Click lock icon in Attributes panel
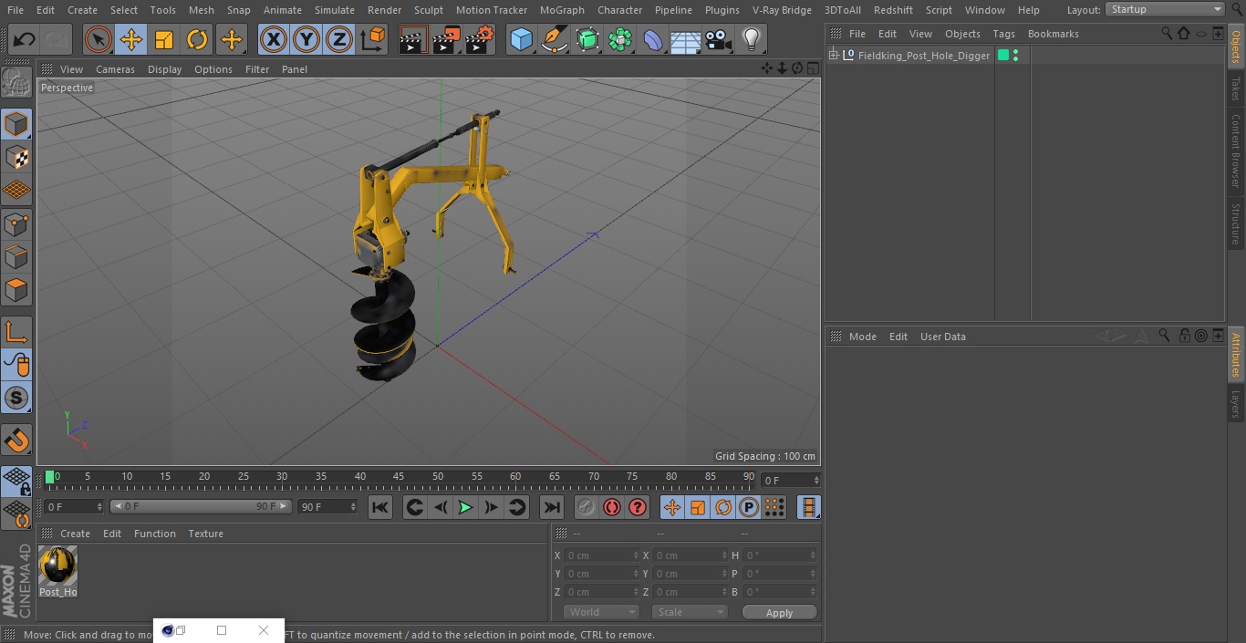Viewport: 1246px width, 643px height. click(x=1184, y=336)
